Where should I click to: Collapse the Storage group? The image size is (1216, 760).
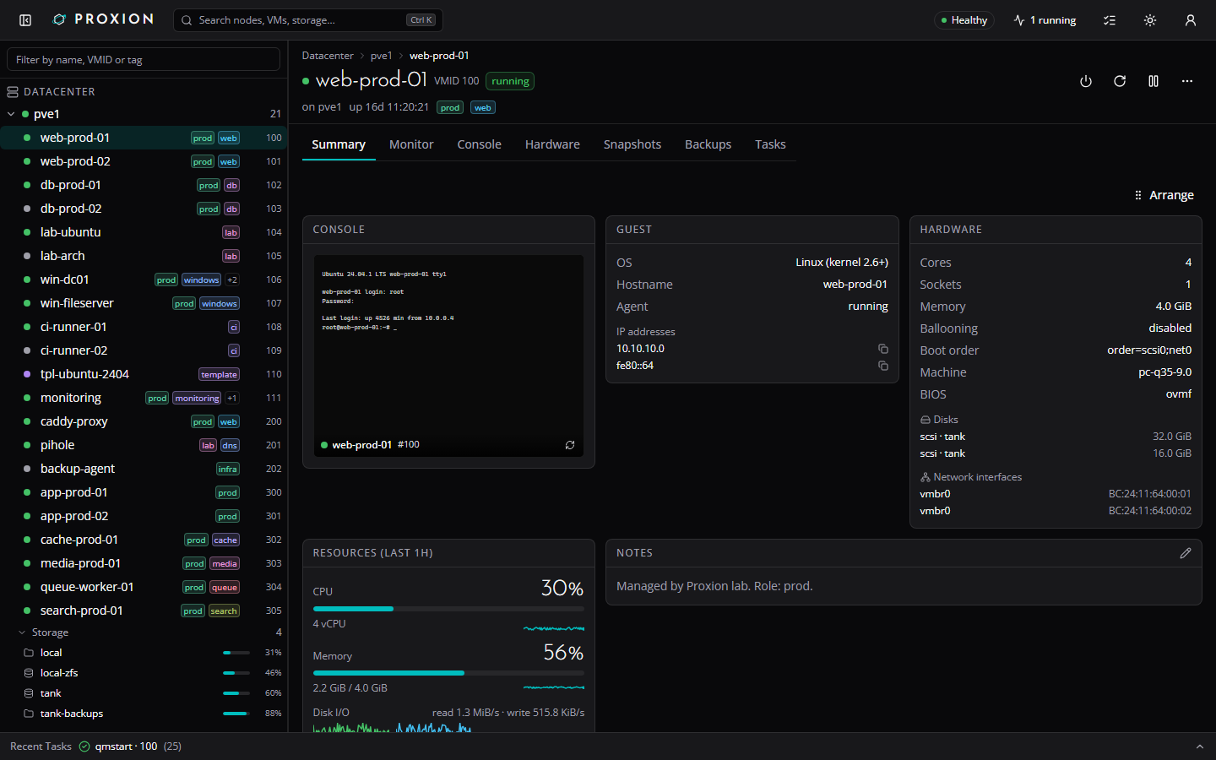pos(22,632)
